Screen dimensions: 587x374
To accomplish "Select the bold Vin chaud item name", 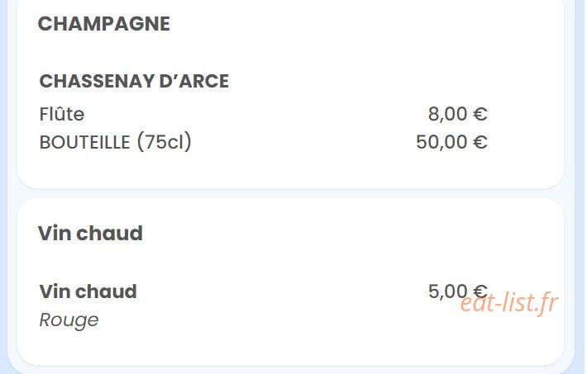I will (88, 291).
